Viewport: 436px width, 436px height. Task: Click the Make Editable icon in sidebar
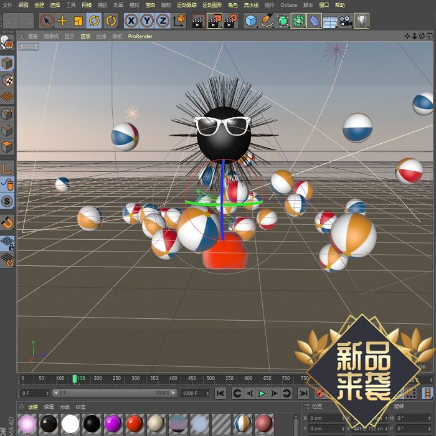coord(7,42)
